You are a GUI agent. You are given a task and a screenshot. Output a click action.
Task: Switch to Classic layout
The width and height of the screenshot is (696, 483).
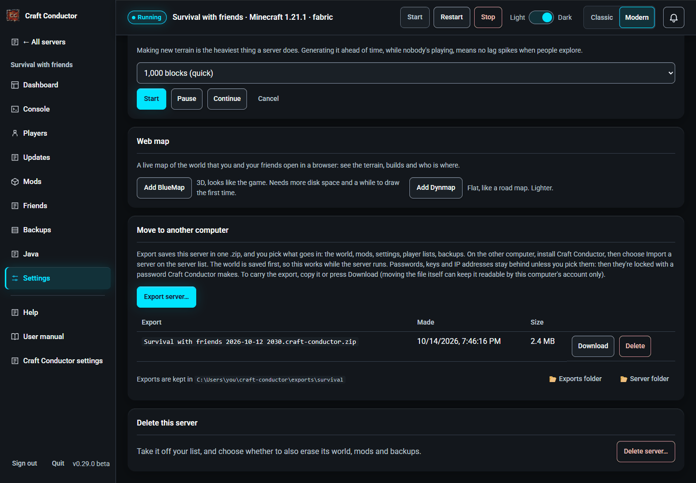coord(602,17)
